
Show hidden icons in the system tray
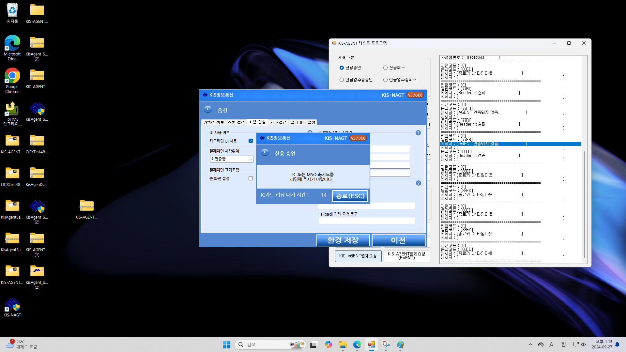pyautogui.click(x=530, y=344)
